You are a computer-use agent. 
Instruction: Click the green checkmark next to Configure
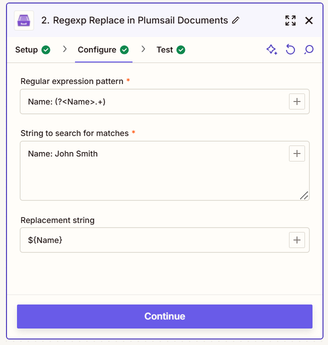point(124,49)
